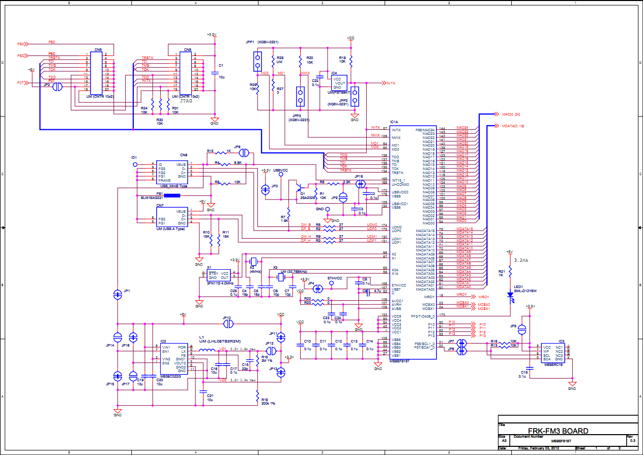
Task: Click the JP10 jumper on the +5V rail
Action: pos(228,323)
